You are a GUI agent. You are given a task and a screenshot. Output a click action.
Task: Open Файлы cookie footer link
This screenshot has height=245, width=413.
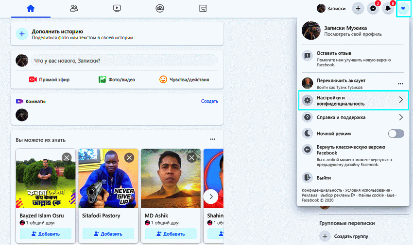pos(371,195)
